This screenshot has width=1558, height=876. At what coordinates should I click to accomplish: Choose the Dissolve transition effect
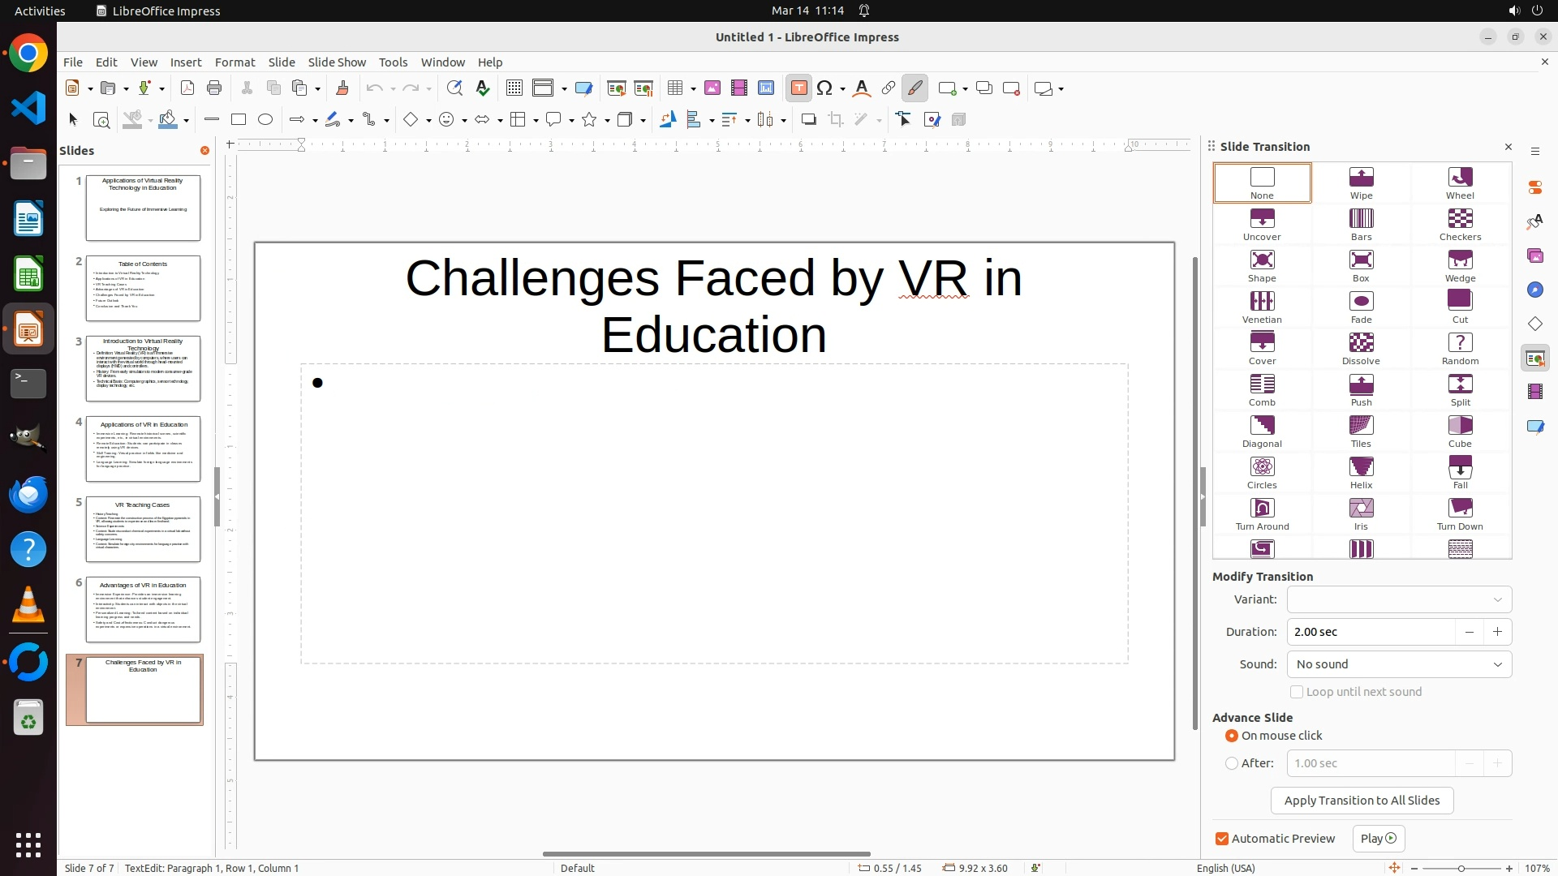click(x=1361, y=348)
